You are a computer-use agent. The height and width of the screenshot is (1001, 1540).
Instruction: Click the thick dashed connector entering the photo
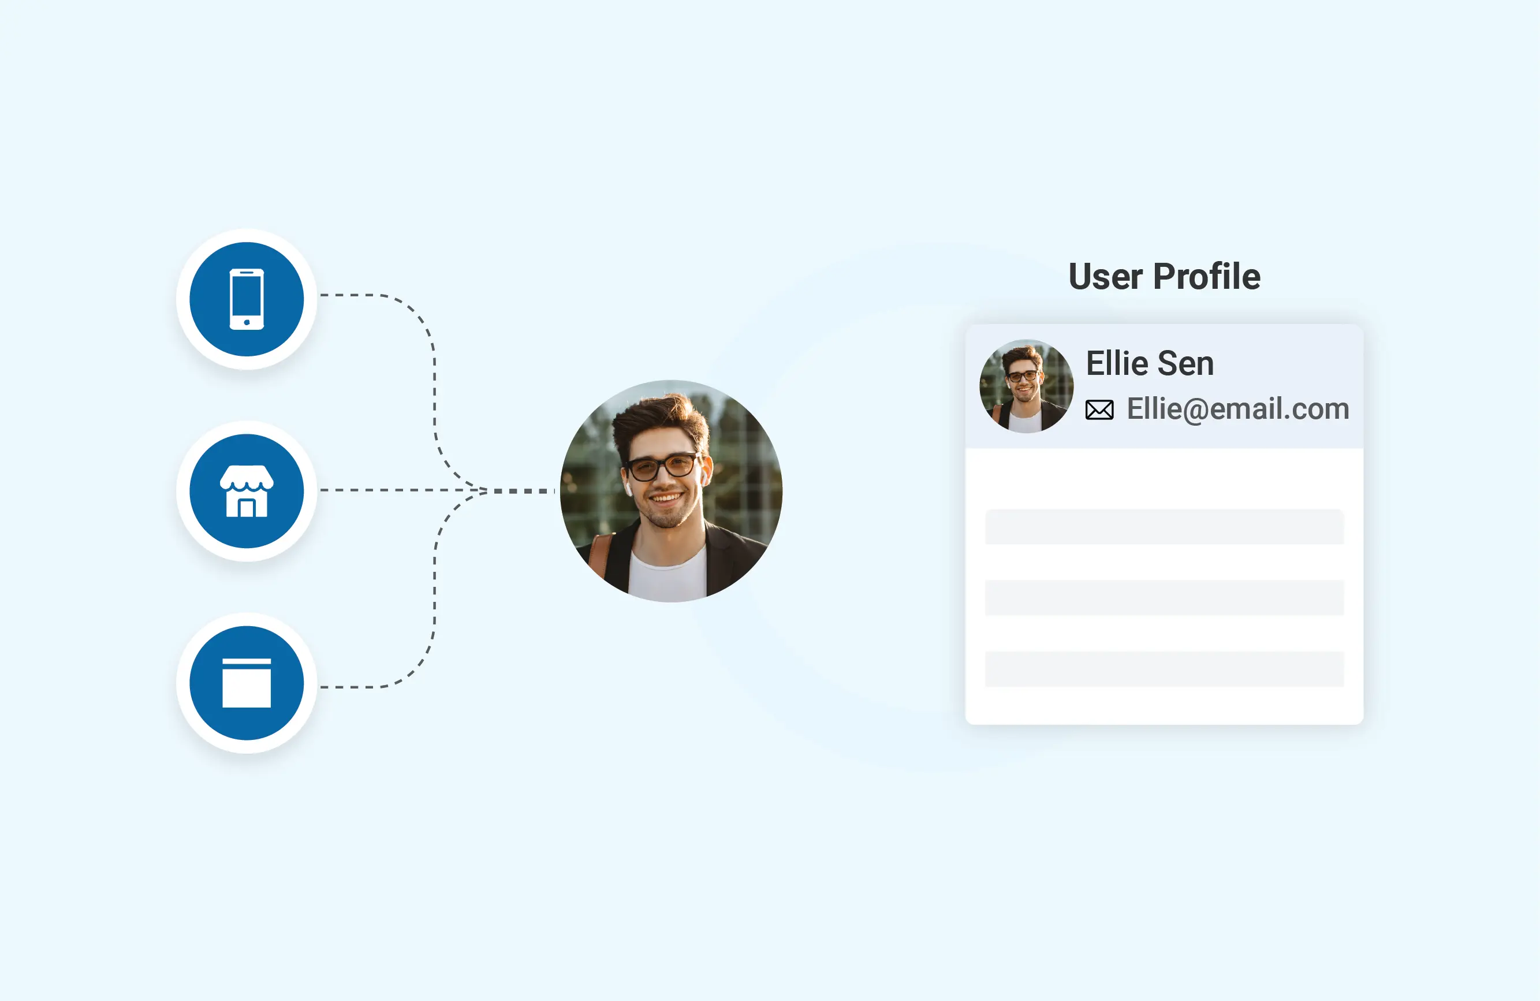(x=524, y=491)
